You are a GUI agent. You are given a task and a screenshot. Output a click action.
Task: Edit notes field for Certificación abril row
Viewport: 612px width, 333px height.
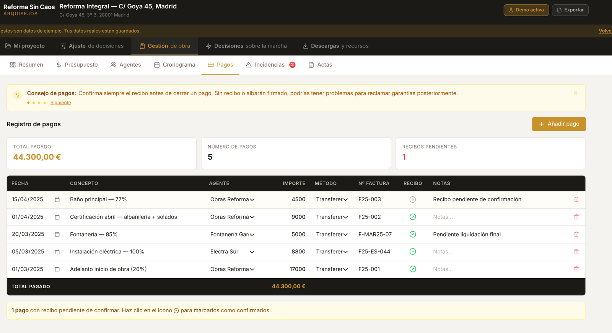click(x=499, y=217)
